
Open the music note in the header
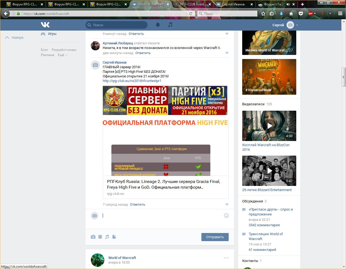[170, 25]
